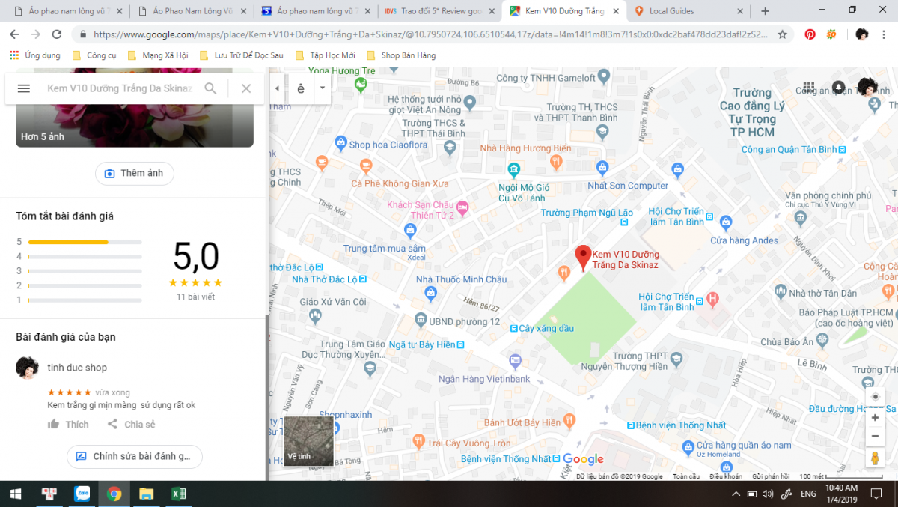Open 'Shop Bán Hàng' bookmark folder
The width and height of the screenshot is (898, 507).
point(400,55)
